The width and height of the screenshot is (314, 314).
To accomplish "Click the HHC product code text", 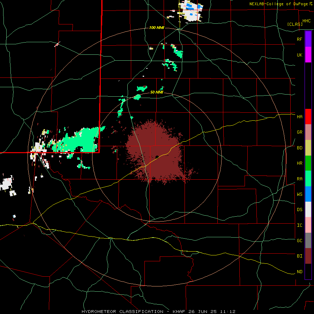I will pos(306,21).
